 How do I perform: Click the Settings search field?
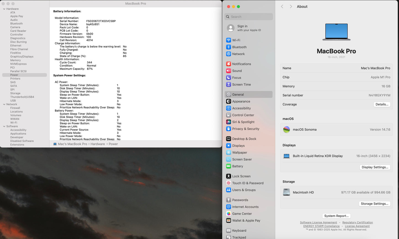(249, 17)
